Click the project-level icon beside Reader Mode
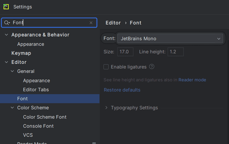The image size is (229, 144). 94,143
